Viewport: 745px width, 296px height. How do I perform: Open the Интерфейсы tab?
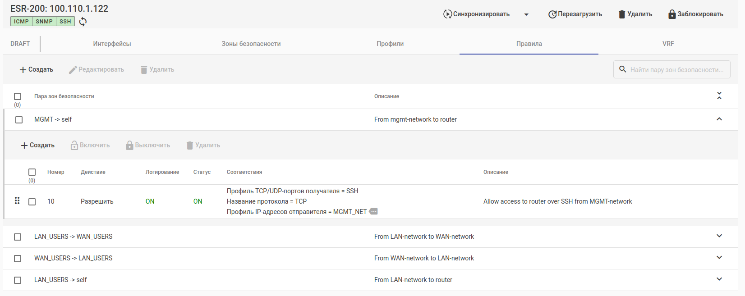[x=112, y=44]
